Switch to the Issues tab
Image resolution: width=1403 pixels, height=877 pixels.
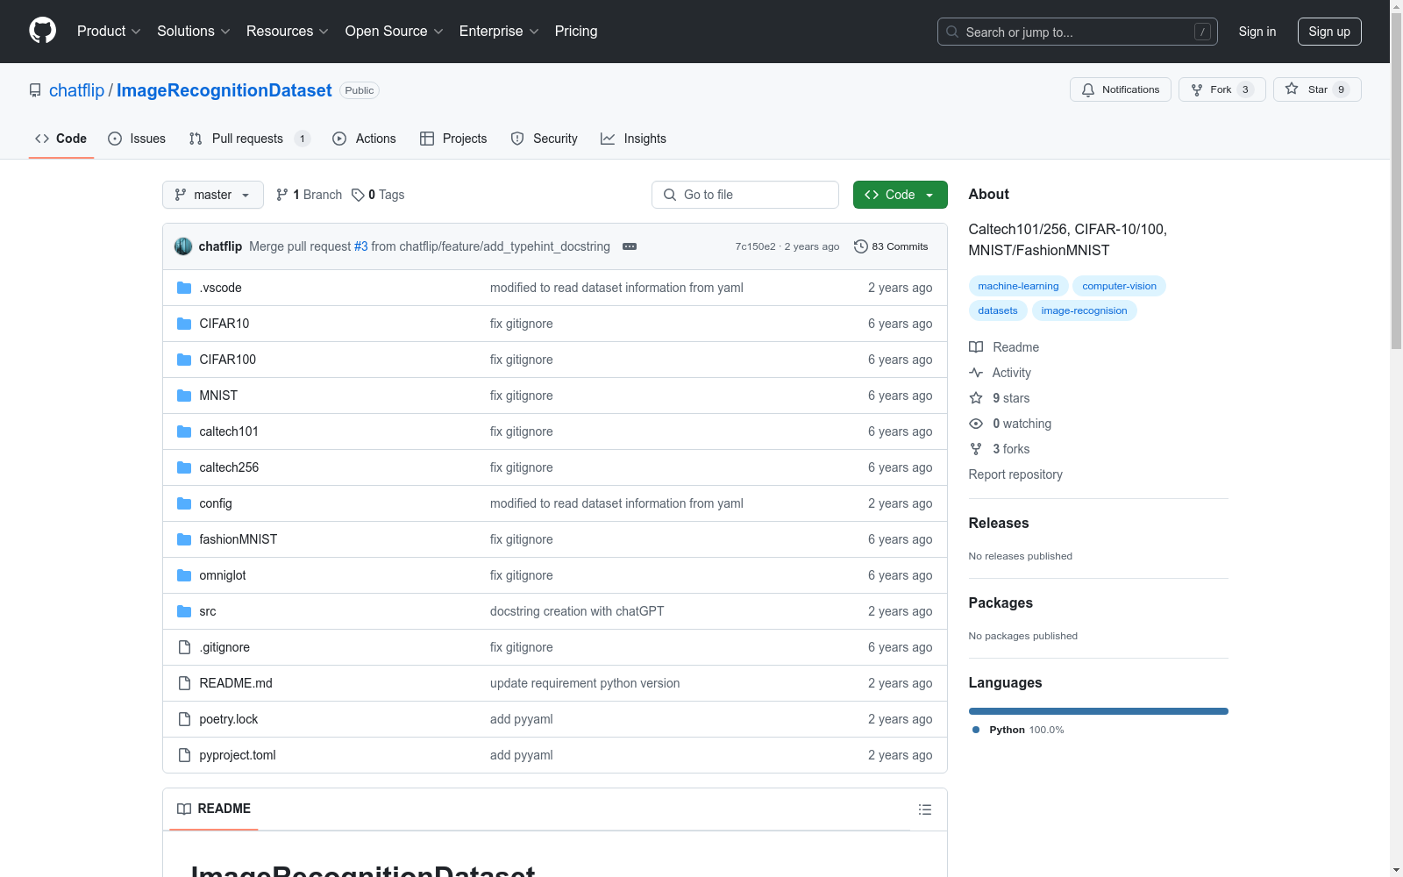click(x=137, y=139)
